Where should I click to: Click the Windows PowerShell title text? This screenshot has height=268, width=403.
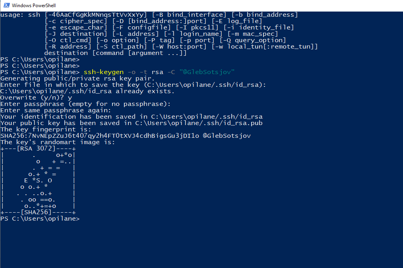34,6
